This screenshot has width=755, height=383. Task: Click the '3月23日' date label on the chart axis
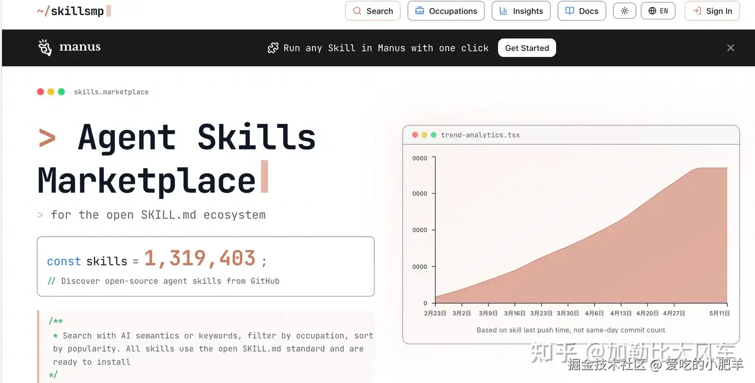coord(541,313)
